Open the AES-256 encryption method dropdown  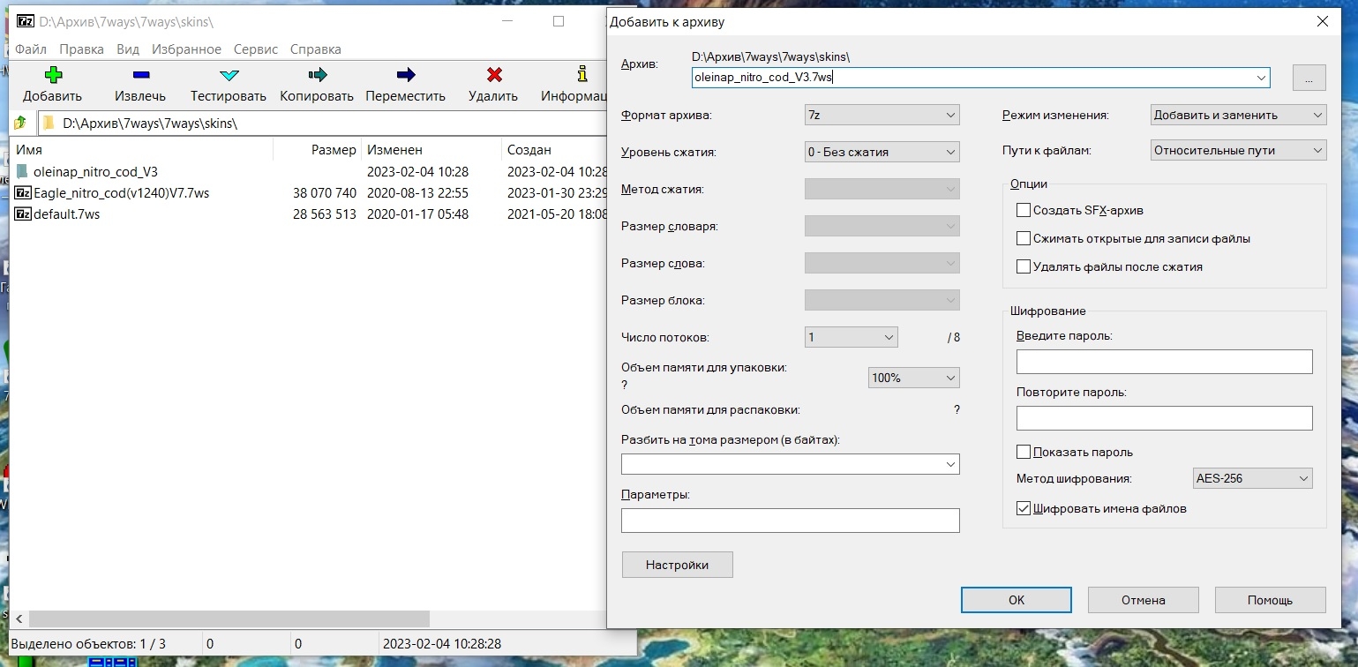1252,479
